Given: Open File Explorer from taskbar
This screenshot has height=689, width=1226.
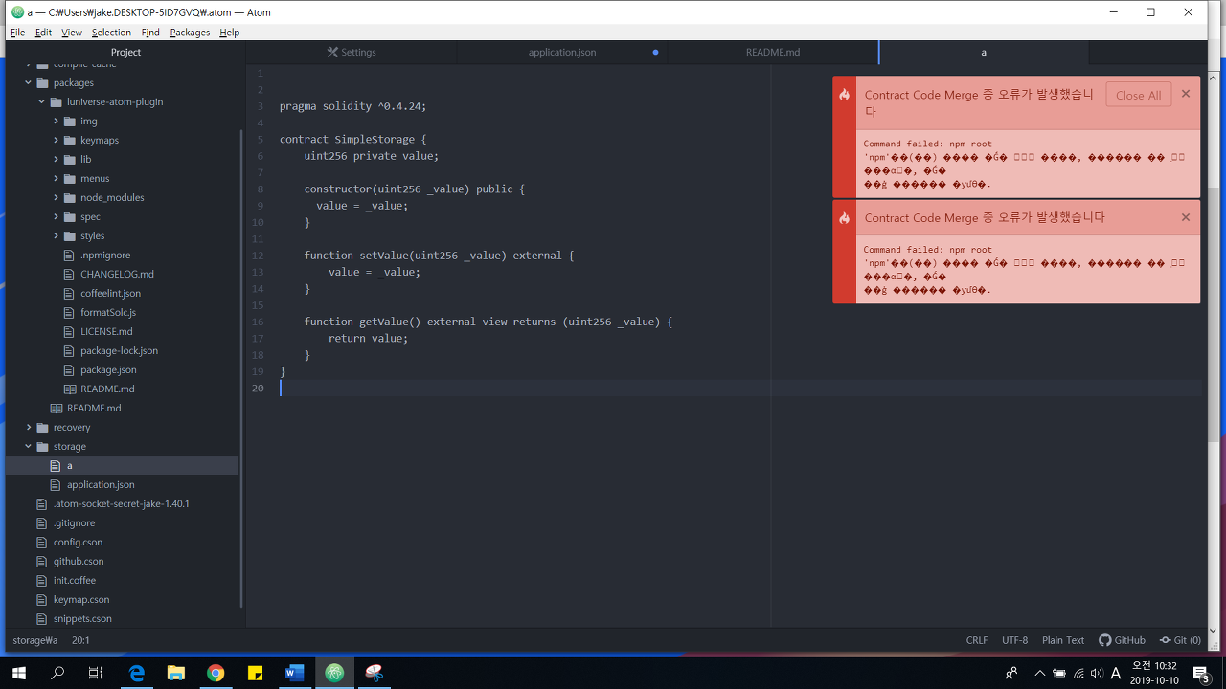Looking at the screenshot, I should (x=176, y=673).
